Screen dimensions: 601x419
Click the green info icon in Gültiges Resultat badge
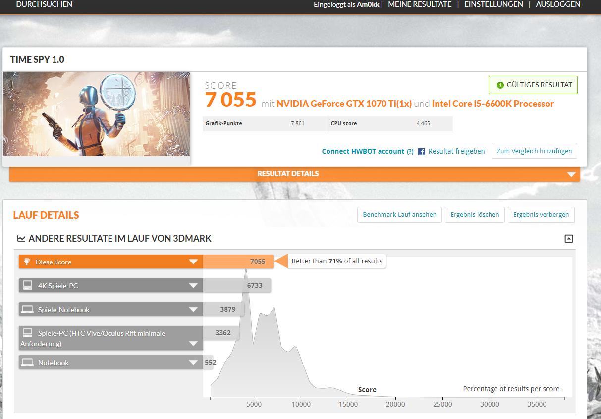(500, 85)
